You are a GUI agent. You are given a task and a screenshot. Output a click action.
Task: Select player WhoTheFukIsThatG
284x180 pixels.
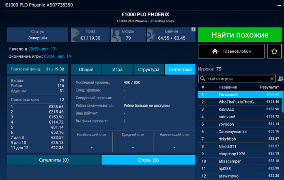tap(240, 102)
